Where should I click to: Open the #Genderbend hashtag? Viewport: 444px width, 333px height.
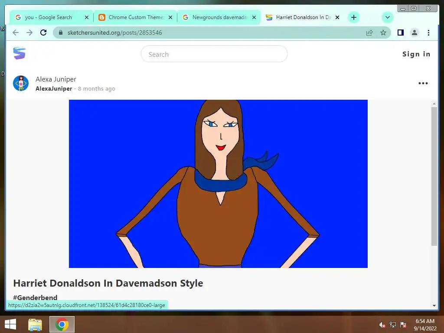point(35,297)
